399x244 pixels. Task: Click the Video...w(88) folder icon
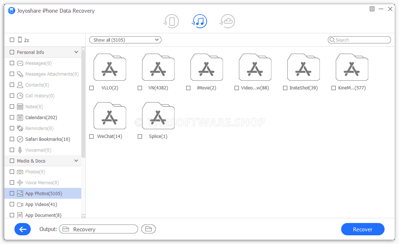[x=255, y=67]
